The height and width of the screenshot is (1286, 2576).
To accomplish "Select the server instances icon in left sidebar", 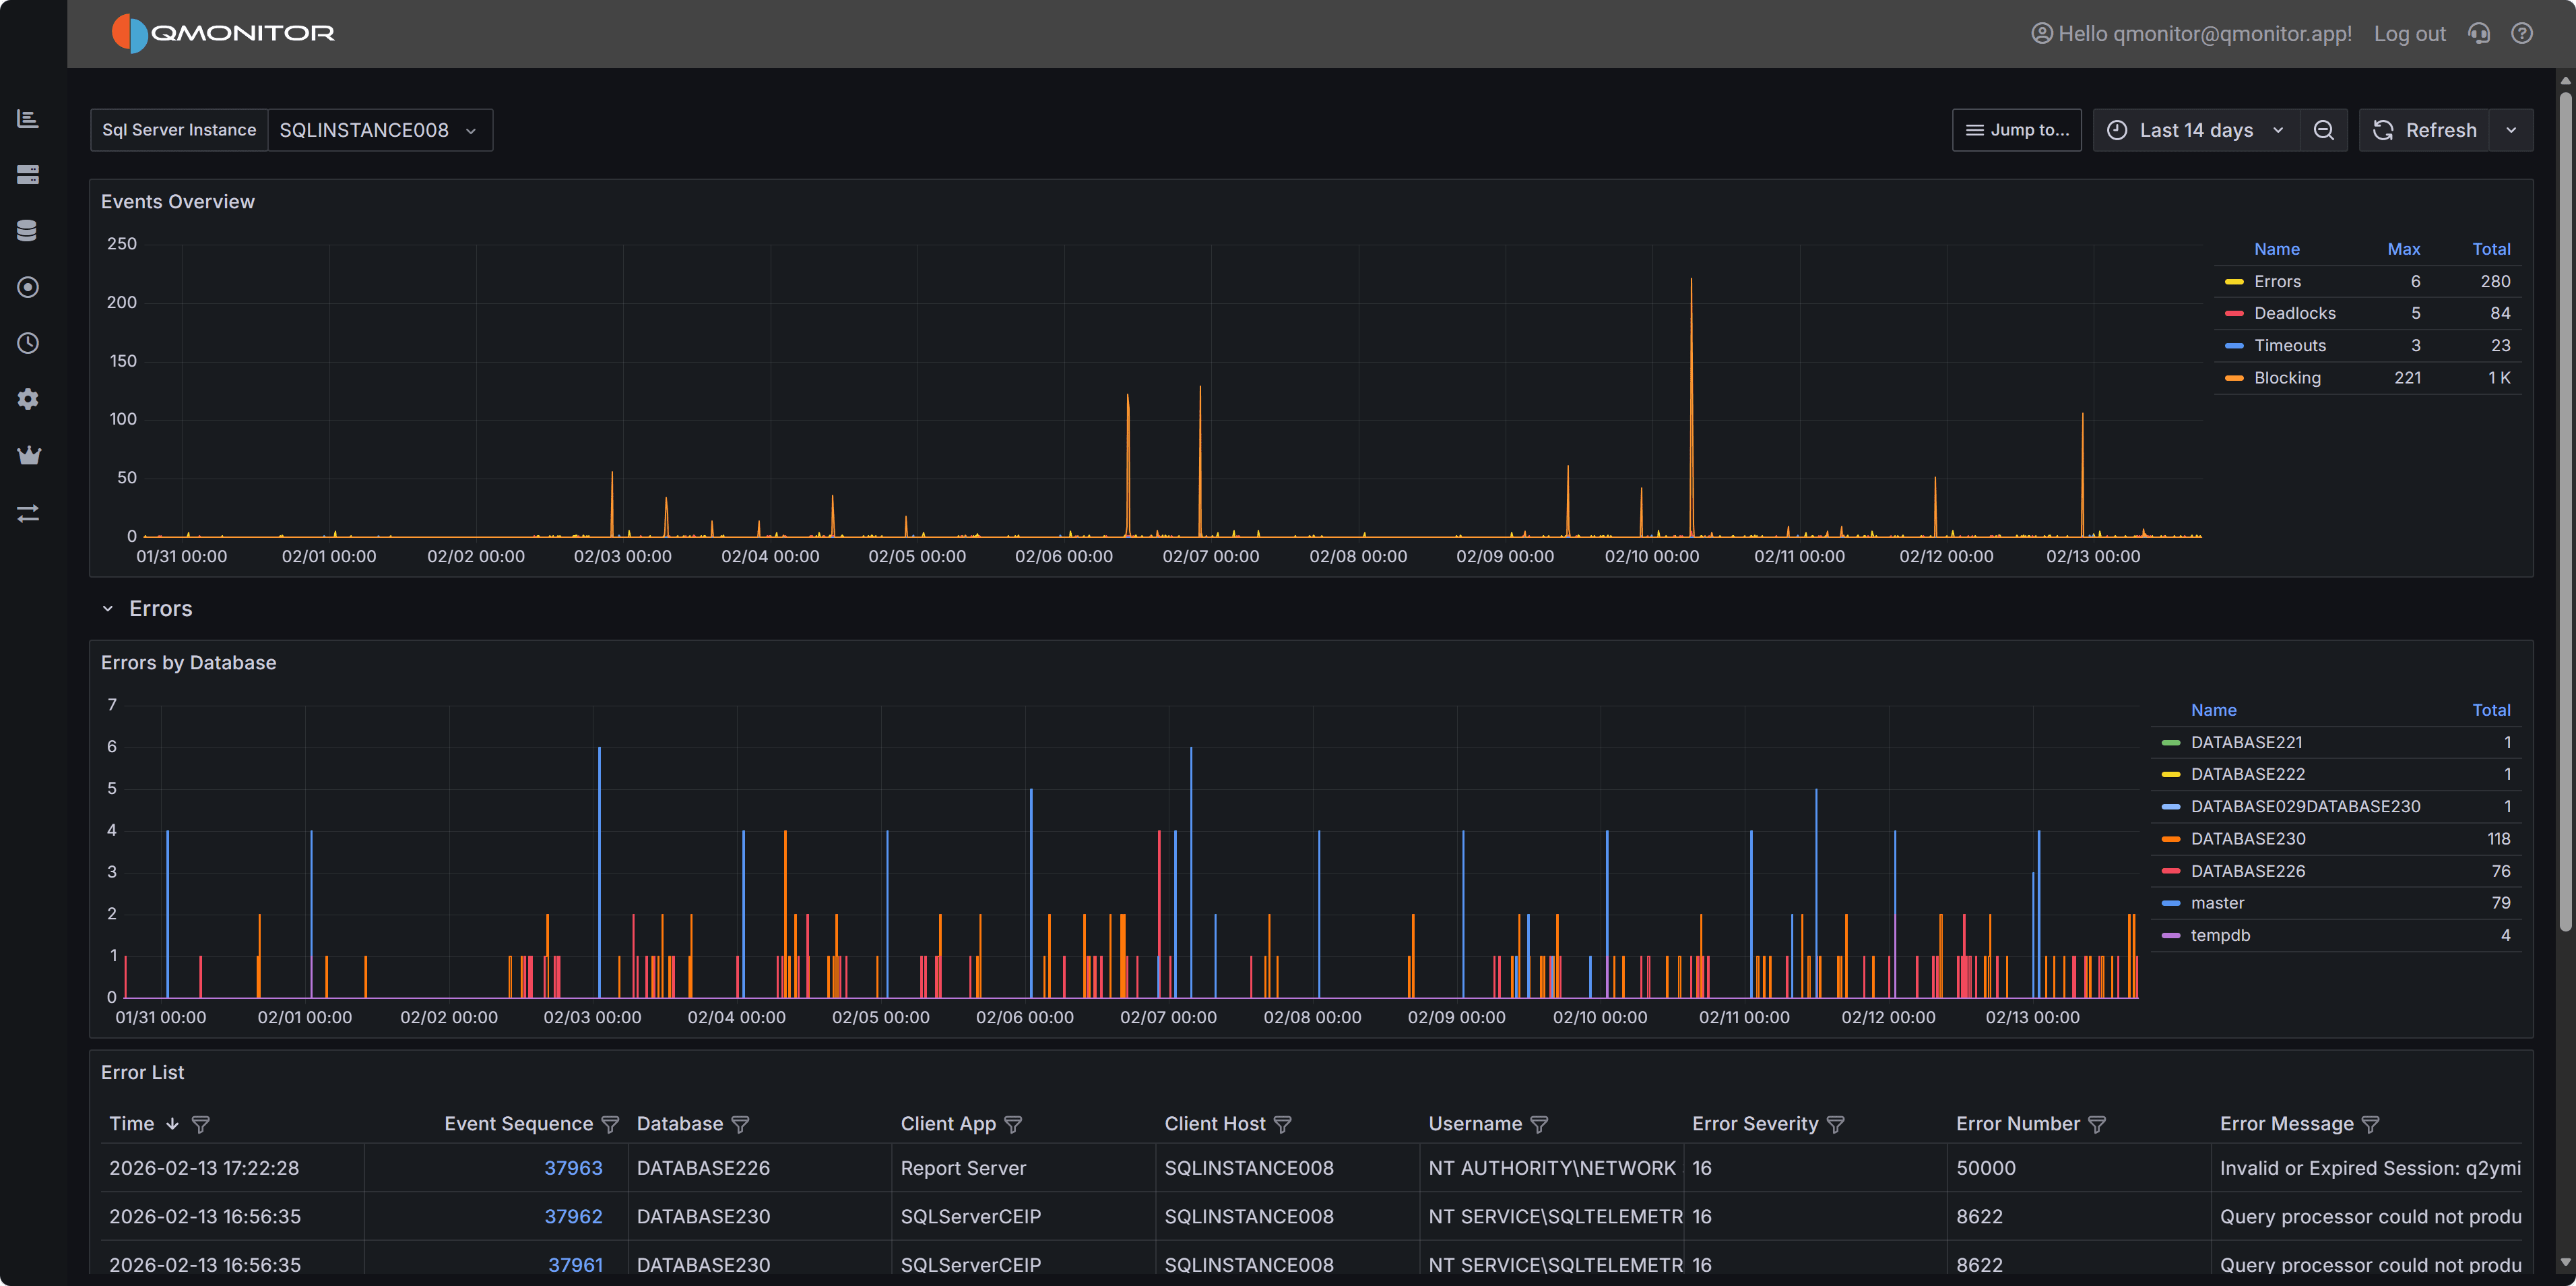I will click(28, 174).
